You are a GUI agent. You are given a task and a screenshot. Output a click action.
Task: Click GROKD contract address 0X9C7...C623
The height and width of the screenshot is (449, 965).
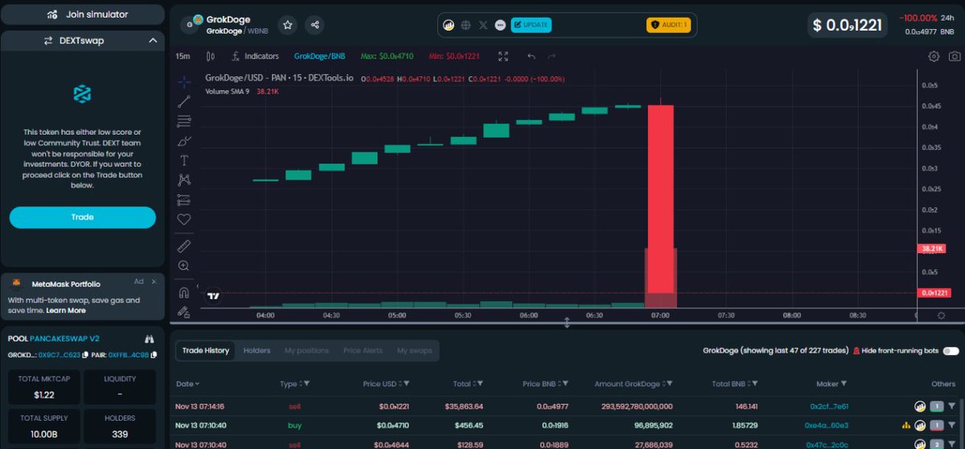coord(60,354)
